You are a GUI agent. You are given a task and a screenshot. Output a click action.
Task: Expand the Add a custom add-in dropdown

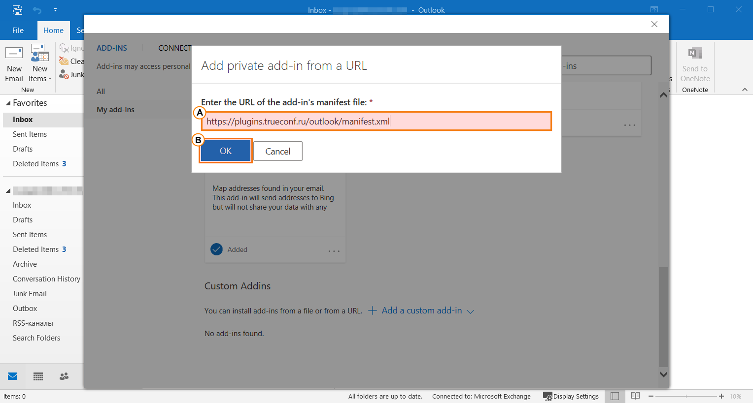(470, 311)
